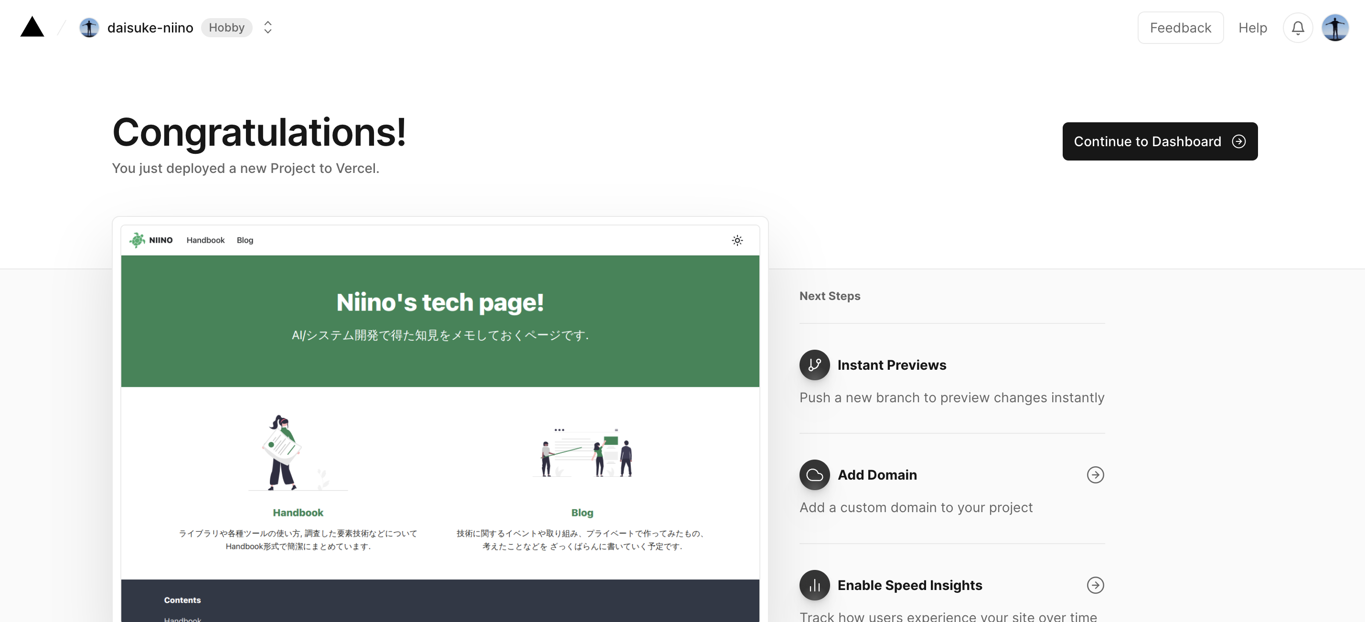This screenshot has height=622, width=1365.
Task: Click the Speed Insights expand arrow
Action: tap(1095, 585)
